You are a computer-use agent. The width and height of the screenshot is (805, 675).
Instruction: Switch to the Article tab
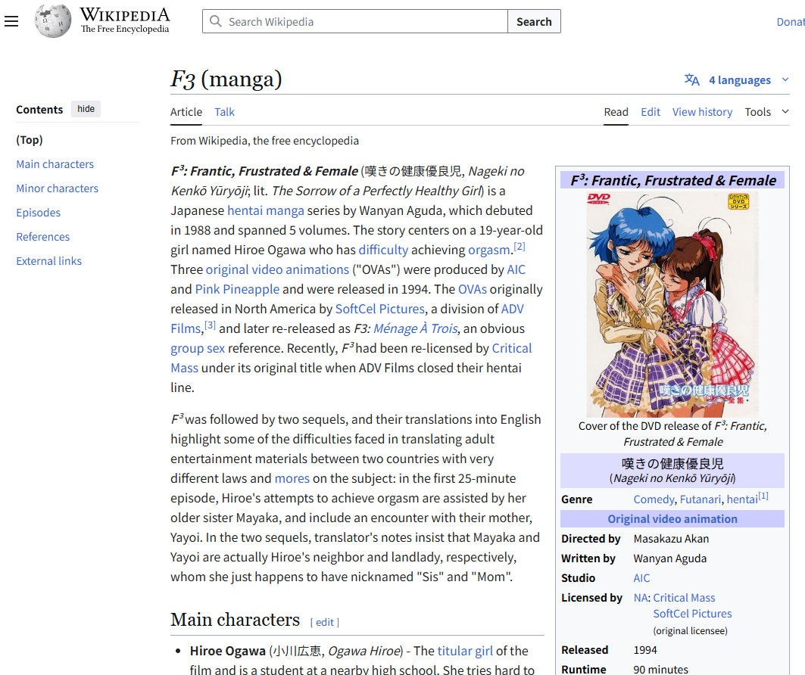[x=186, y=112]
